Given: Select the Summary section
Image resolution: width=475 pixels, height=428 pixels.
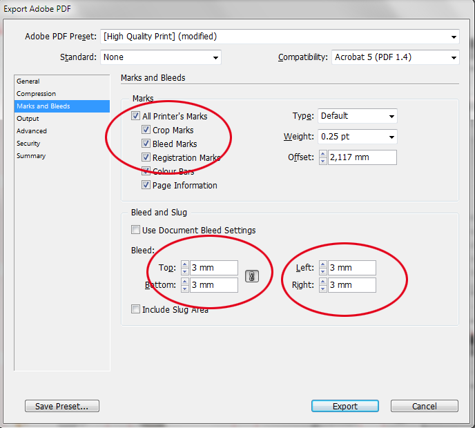Looking at the screenshot, I should click(x=62, y=156).
